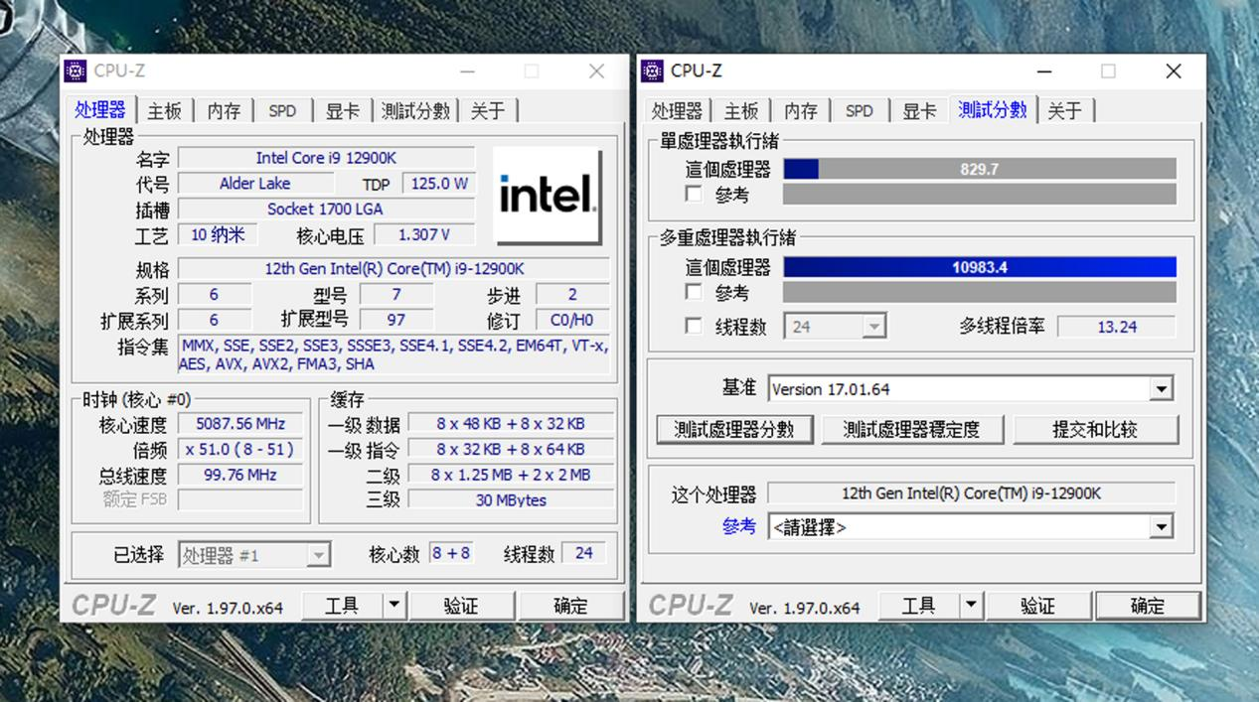Open the 显卡 tab in the right window
The width and height of the screenshot is (1259, 702).
[918, 111]
